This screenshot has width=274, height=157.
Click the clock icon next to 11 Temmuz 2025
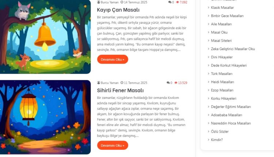122,83
